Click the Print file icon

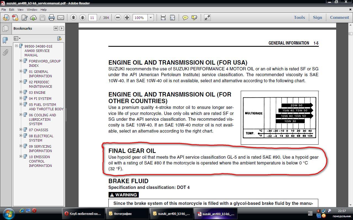click(52, 18)
